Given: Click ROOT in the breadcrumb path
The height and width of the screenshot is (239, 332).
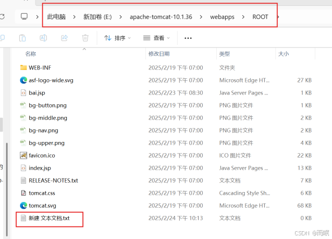Looking at the screenshot, I should click(x=260, y=17).
